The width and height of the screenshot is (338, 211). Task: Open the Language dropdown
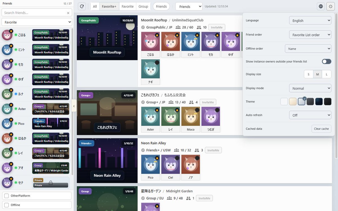coord(310,21)
